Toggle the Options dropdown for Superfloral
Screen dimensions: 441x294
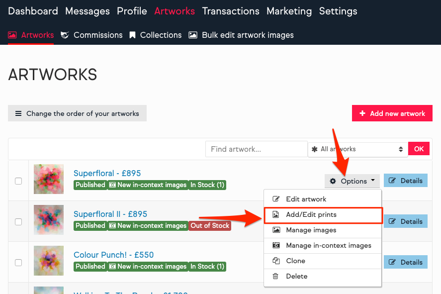tap(352, 181)
